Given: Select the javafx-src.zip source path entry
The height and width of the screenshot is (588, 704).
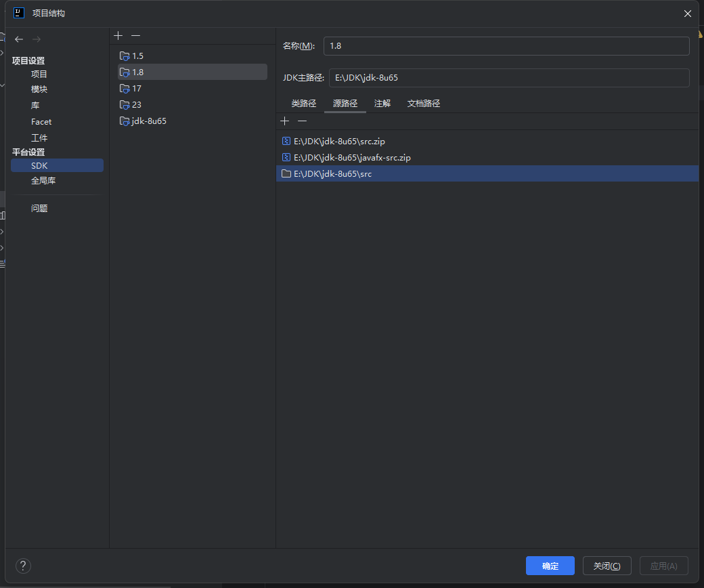Looking at the screenshot, I should (352, 157).
